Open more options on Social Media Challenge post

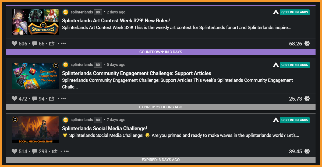coord(66,151)
